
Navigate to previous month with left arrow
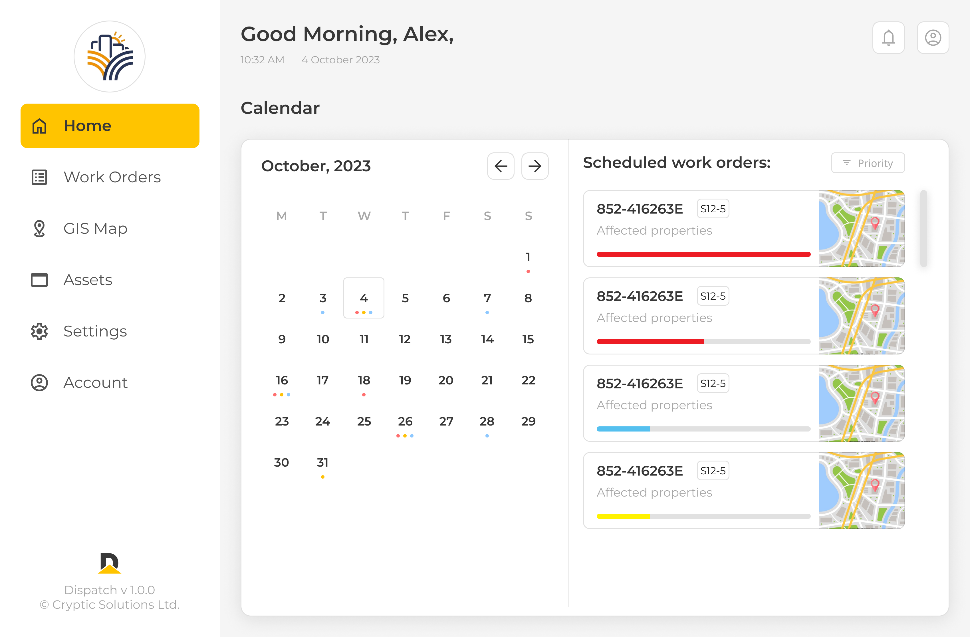(x=501, y=166)
